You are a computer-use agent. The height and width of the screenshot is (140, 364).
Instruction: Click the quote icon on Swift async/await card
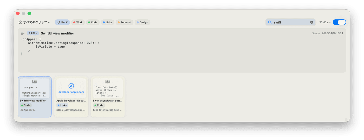pos(108,82)
